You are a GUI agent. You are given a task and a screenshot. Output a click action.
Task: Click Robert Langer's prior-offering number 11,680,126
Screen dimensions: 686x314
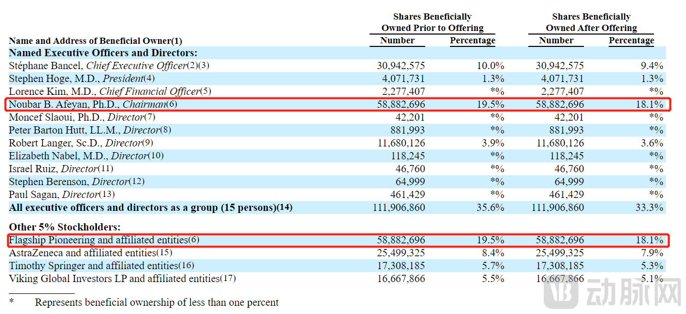(x=401, y=143)
